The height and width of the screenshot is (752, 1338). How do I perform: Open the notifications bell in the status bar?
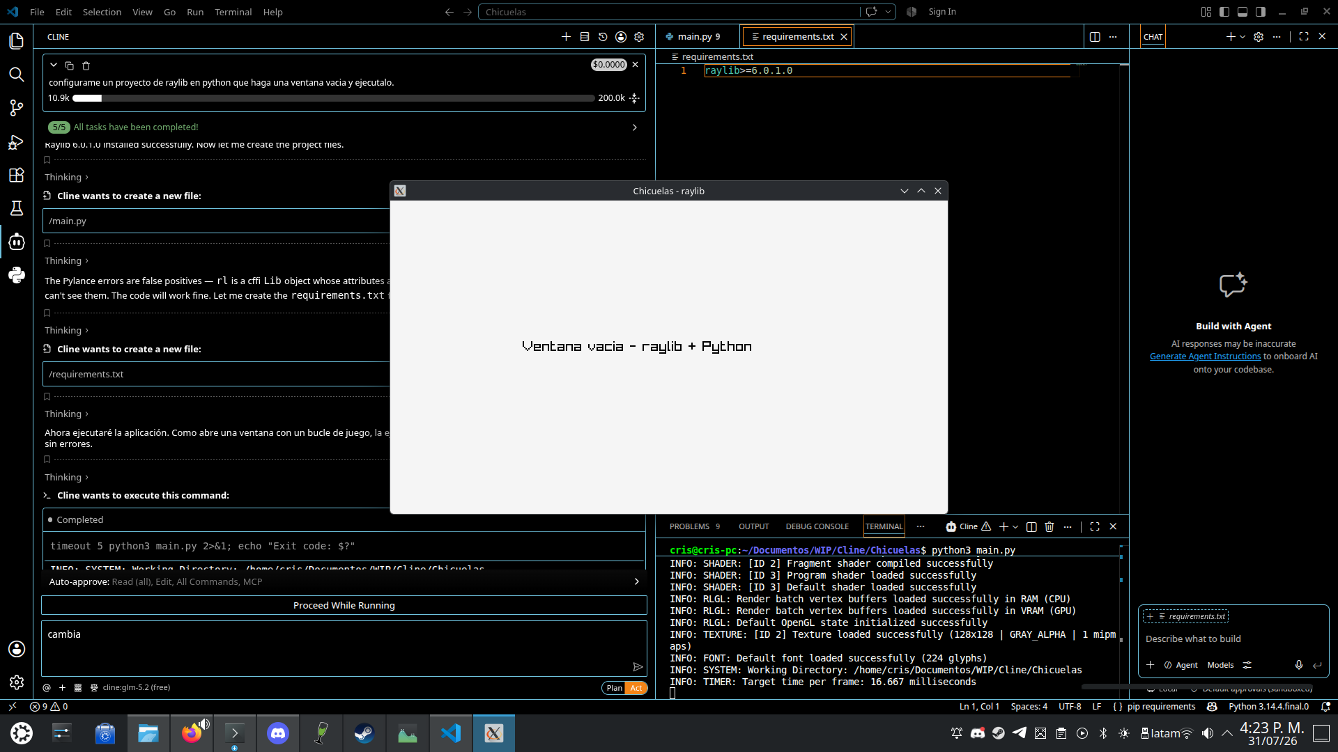1325,707
